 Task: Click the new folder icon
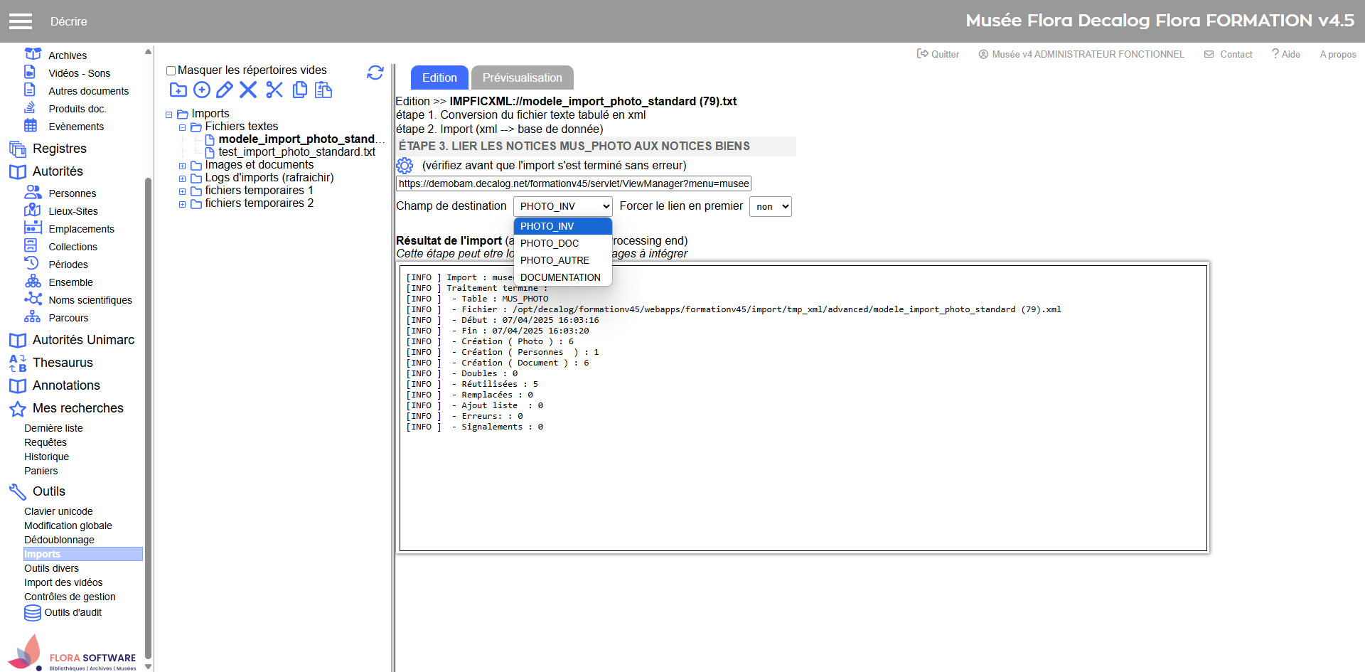tap(178, 90)
